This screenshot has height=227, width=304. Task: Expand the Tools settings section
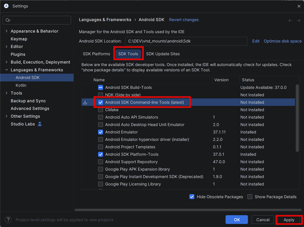point(7,93)
